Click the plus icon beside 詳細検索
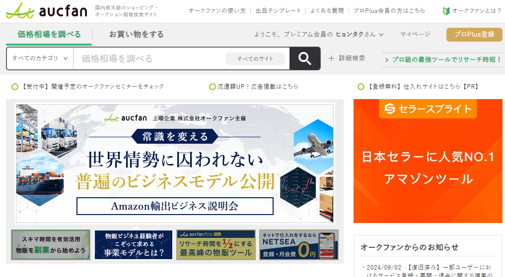 click(331, 58)
